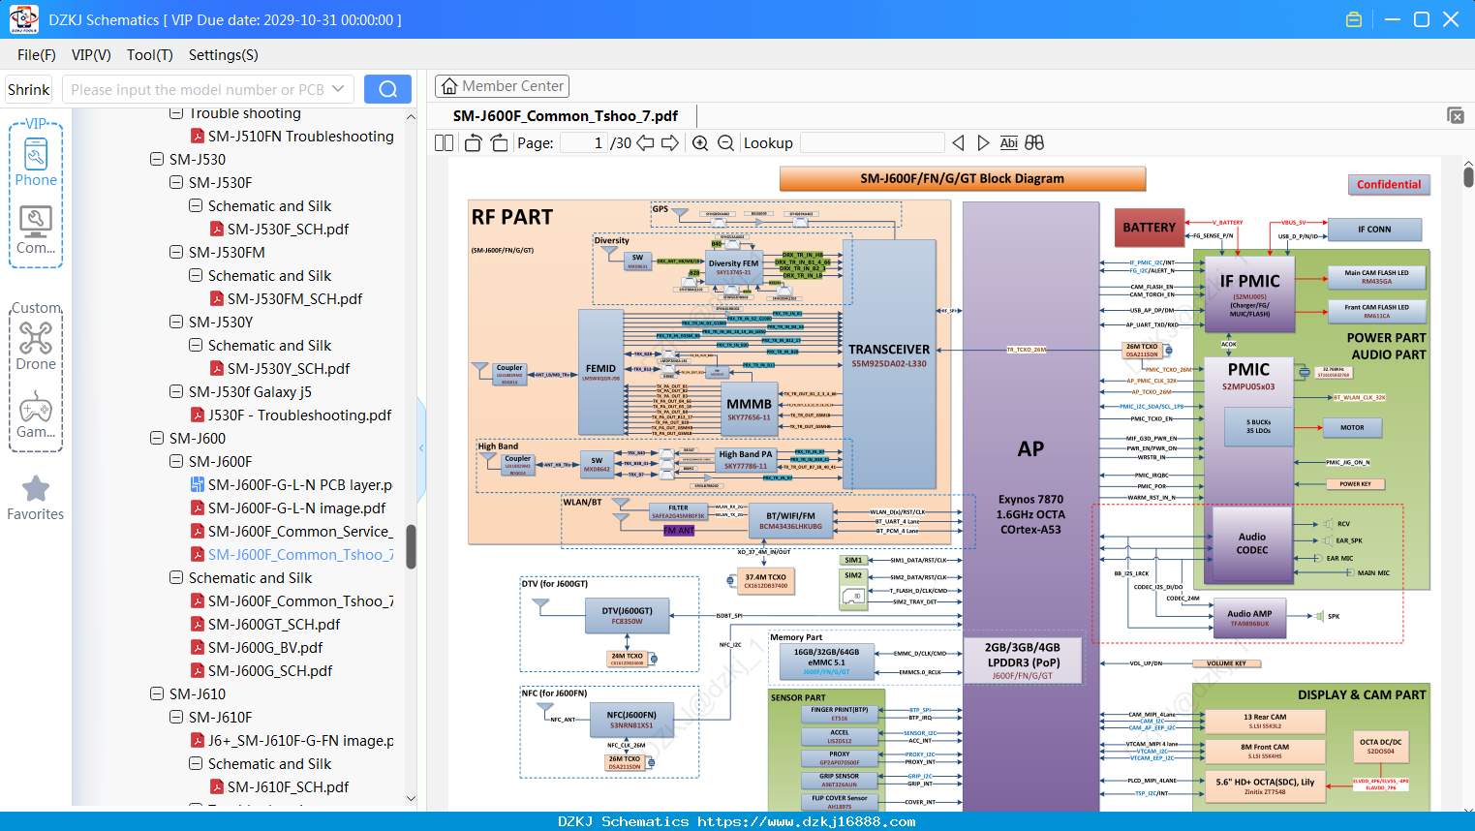Collapse the SM-J530 tree node

[x=157, y=159]
